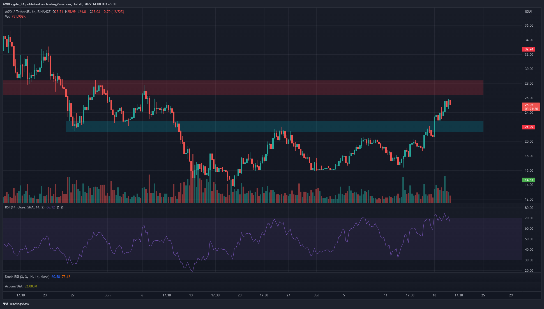Click the high price H25.99 value

pos(70,12)
